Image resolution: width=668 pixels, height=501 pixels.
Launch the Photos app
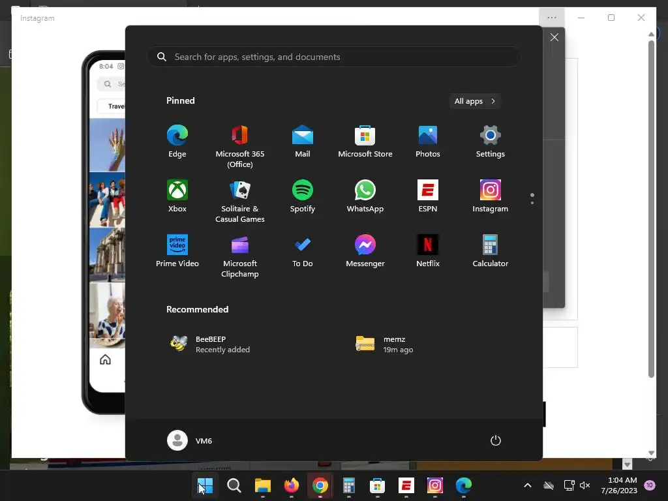pyautogui.click(x=428, y=142)
